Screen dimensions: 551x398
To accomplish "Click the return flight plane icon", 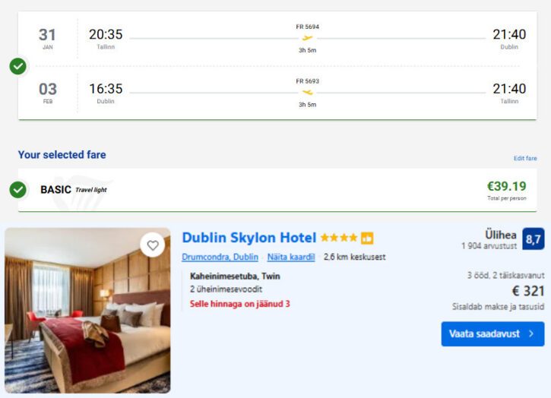I will pos(307,92).
